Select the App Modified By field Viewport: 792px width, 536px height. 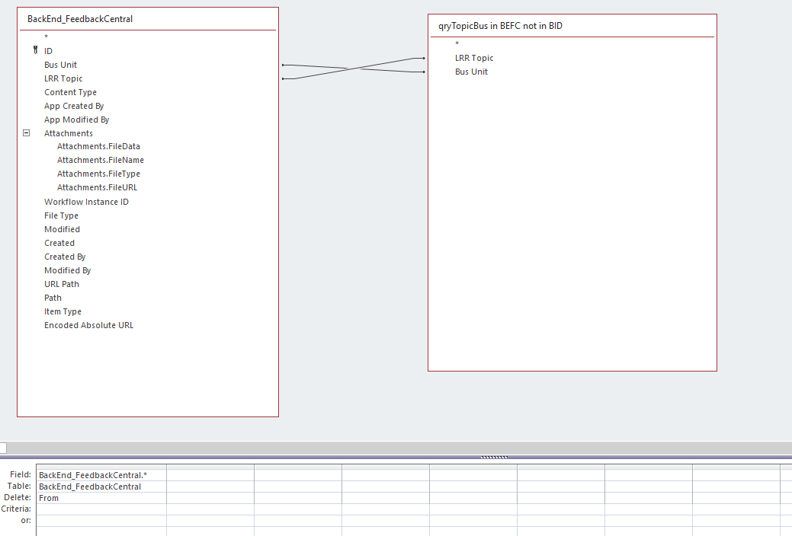[x=76, y=119]
